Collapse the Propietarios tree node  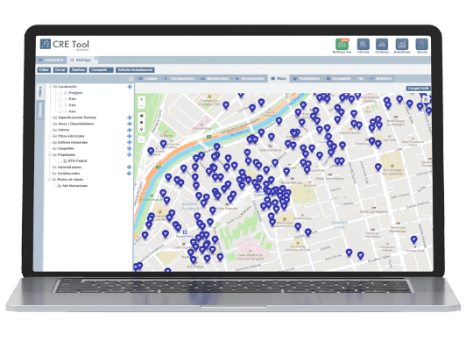tap(50, 154)
